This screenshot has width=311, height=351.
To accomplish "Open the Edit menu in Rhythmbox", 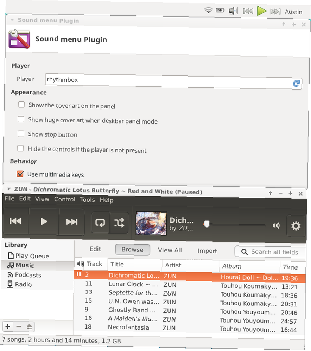I will coord(25,199).
